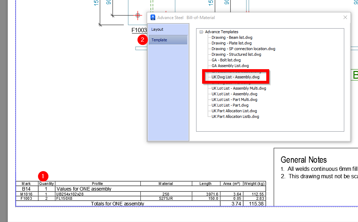Click the note This drawing must not be

(320, 176)
